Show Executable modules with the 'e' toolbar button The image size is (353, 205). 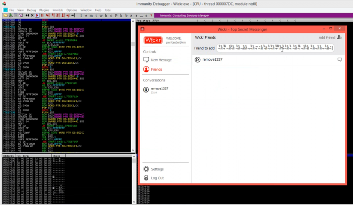(x=86, y=16)
